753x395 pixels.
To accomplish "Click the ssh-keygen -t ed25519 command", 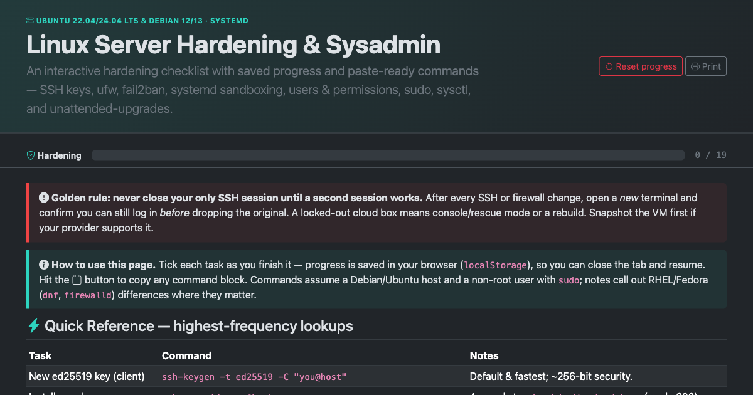I will (x=254, y=377).
